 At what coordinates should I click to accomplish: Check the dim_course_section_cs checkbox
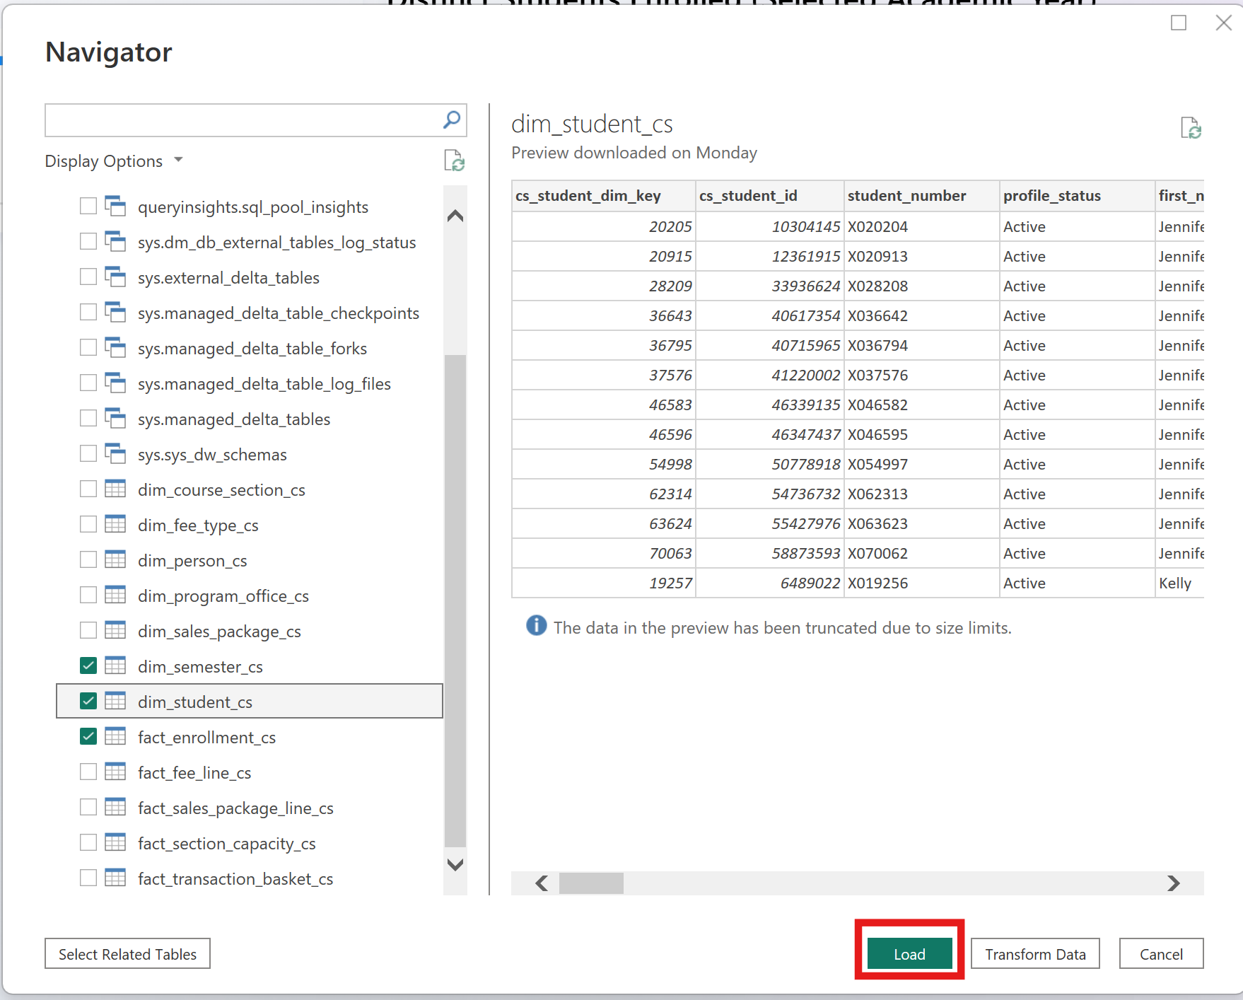tap(88, 489)
